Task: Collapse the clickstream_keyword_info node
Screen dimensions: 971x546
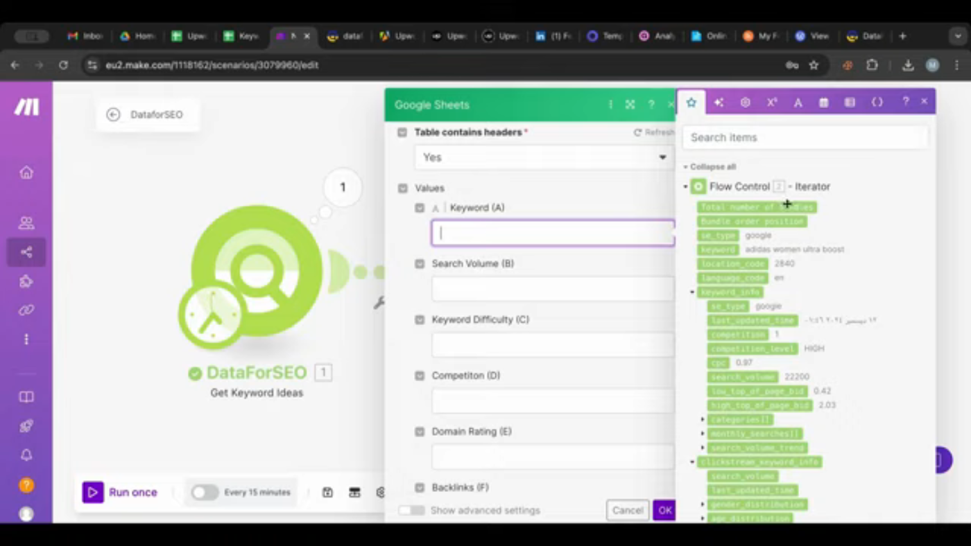Action: tap(692, 462)
